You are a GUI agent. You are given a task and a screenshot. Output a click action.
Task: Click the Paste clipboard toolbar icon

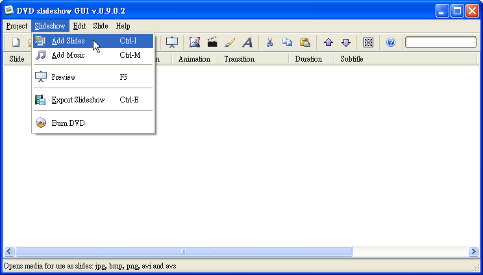tap(305, 42)
